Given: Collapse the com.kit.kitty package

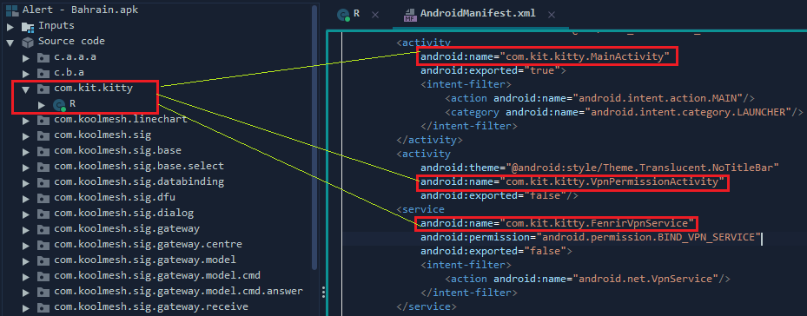Looking at the screenshot, I should click(x=26, y=89).
